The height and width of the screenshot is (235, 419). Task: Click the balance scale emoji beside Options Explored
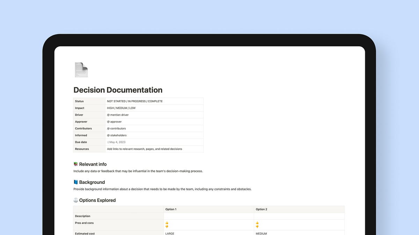point(76,200)
